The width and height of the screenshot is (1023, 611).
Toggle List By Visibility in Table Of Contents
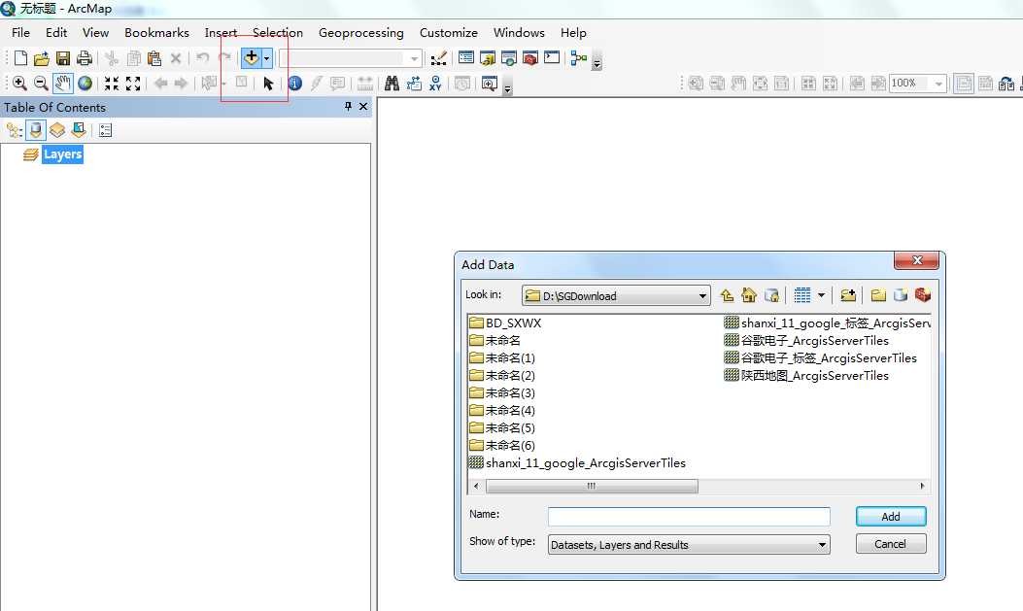click(57, 130)
